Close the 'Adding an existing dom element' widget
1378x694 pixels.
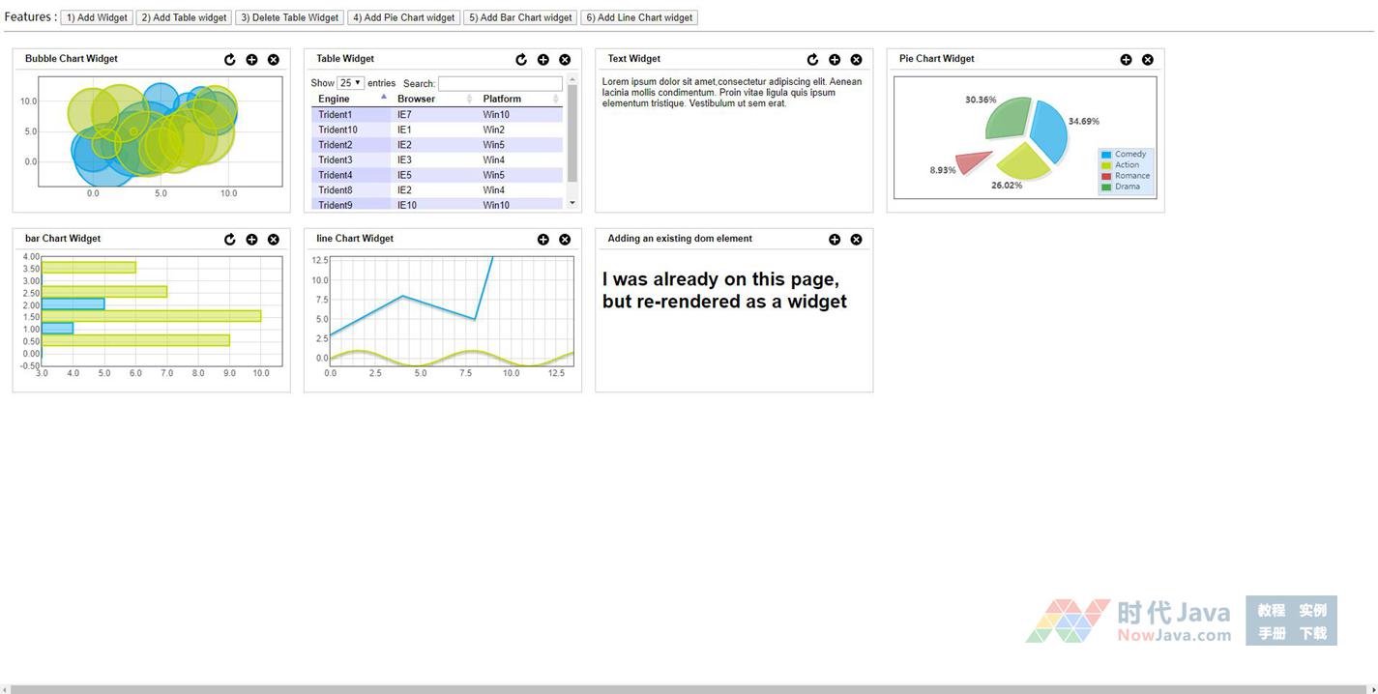tap(856, 240)
